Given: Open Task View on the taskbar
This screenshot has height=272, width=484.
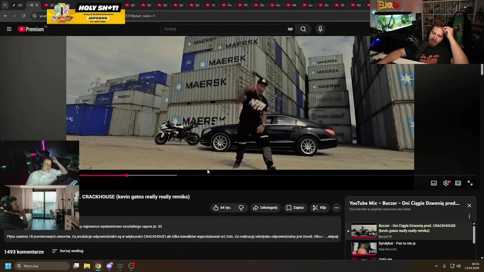Looking at the screenshot, I should [x=76, y=266].
